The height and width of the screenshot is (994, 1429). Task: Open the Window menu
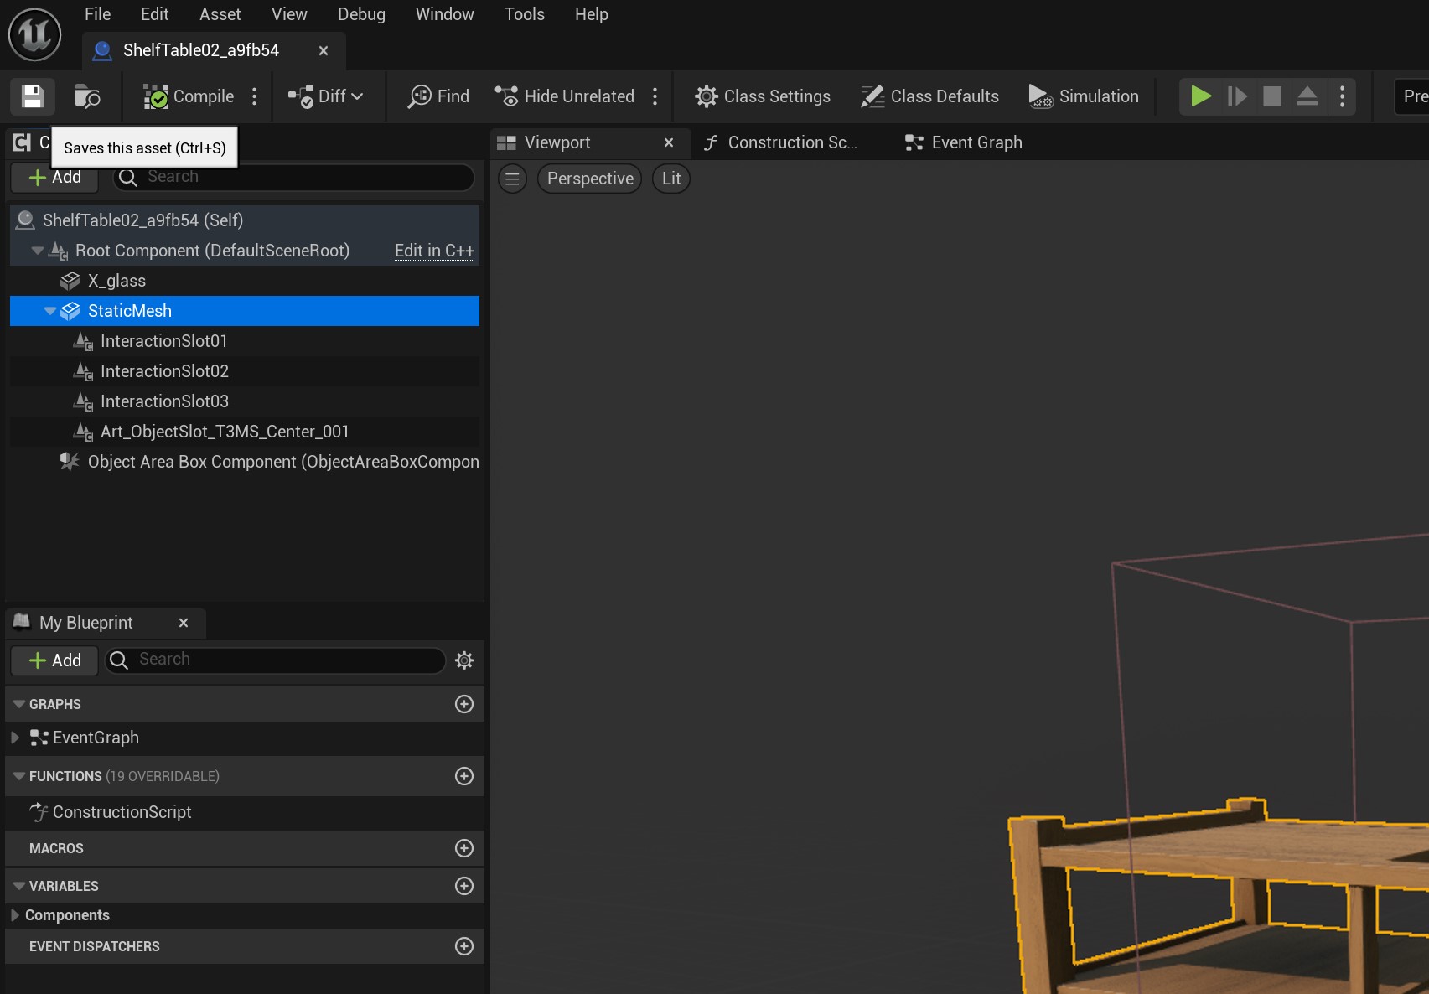[x=444, y=14]
